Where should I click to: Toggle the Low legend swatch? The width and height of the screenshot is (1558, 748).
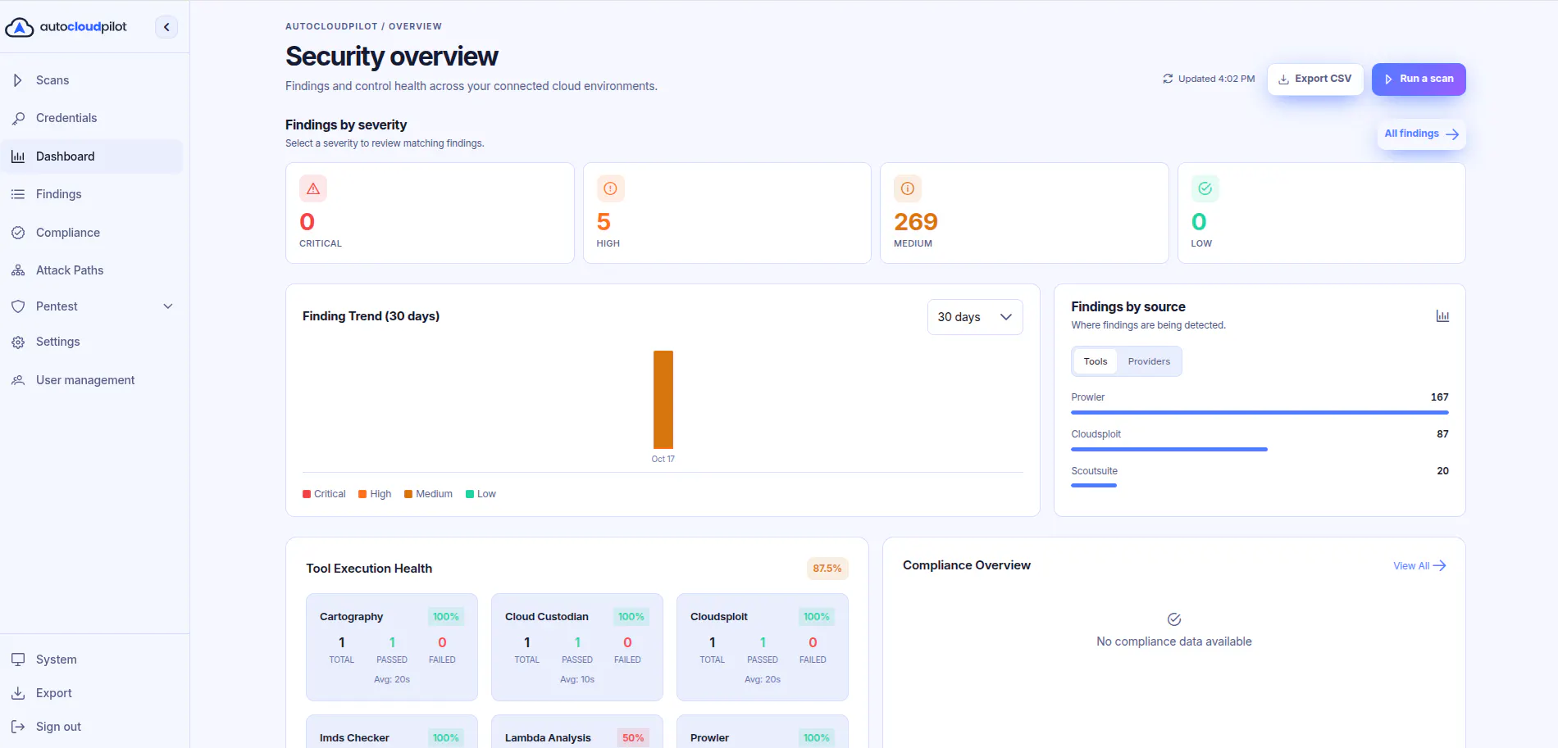pos(470,494)
